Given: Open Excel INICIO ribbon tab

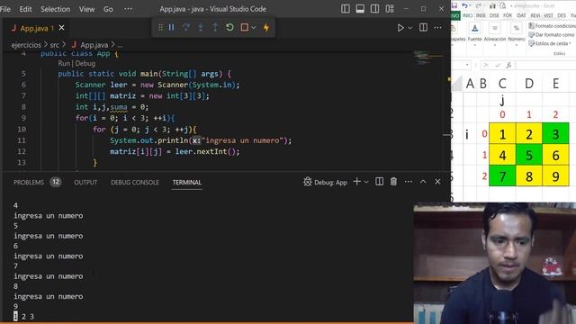Looking at the screenshot, I should [467, 15].
